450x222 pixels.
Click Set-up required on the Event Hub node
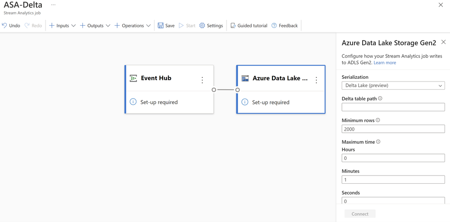[159, 102]
